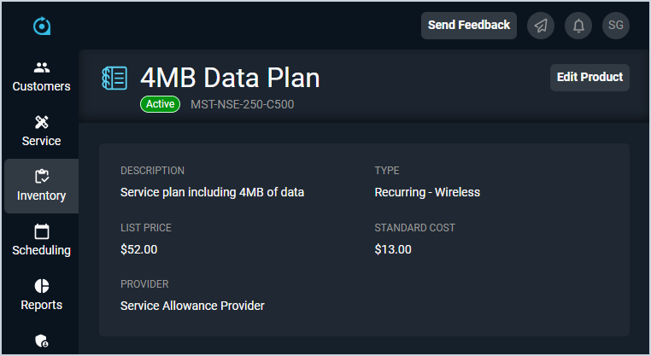Open the Reports pie chart icon

pyautogui.click(x=42, y=286)
